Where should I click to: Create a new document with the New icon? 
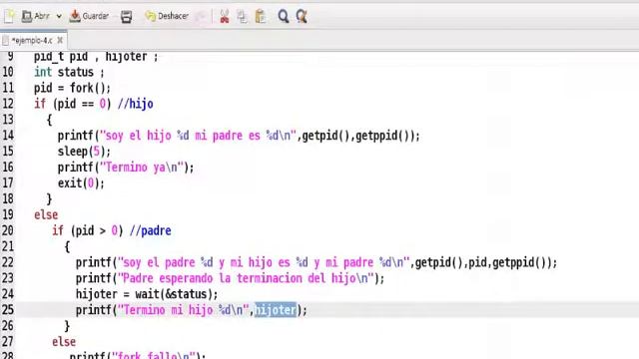(x=9, y=16)
